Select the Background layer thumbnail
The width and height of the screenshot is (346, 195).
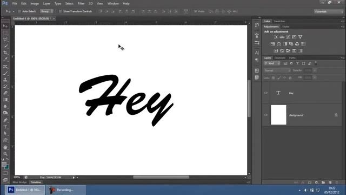[x=278, y=115]
